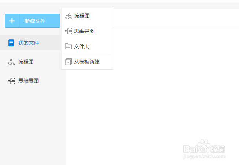Click the 新建文件 button label

[x=35, y=21]
